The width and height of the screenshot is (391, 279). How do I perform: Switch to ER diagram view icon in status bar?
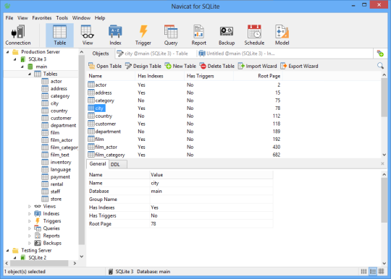[382, 271]
